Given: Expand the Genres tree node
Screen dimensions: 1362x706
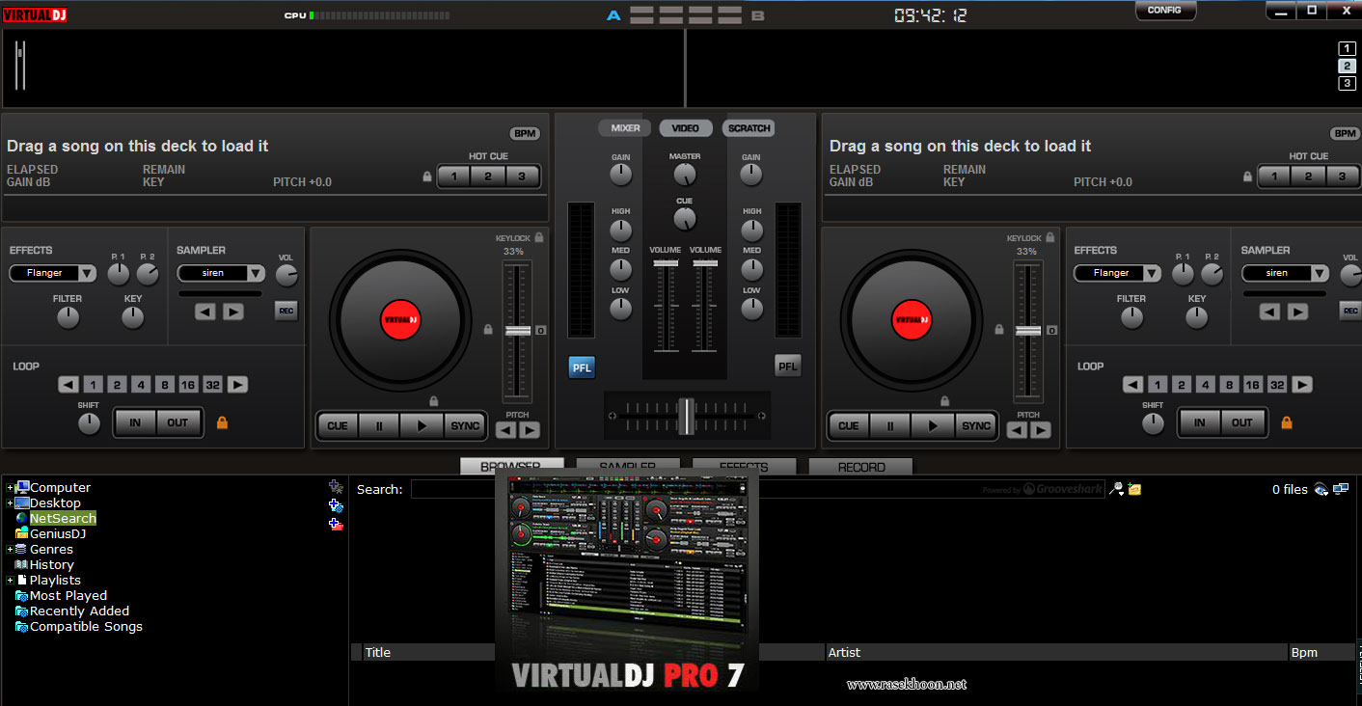Looking at the screenshot, I should tap(11, 550).
